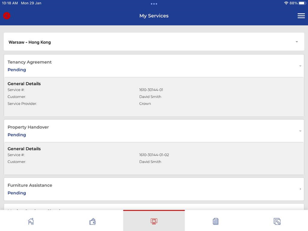Tap David Smith under Tenancy Agreement
The image size is (308, 231).
[150, 97]
